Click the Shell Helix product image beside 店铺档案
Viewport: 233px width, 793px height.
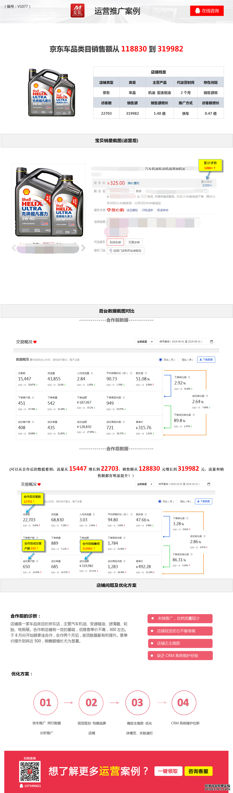[52, 92]
